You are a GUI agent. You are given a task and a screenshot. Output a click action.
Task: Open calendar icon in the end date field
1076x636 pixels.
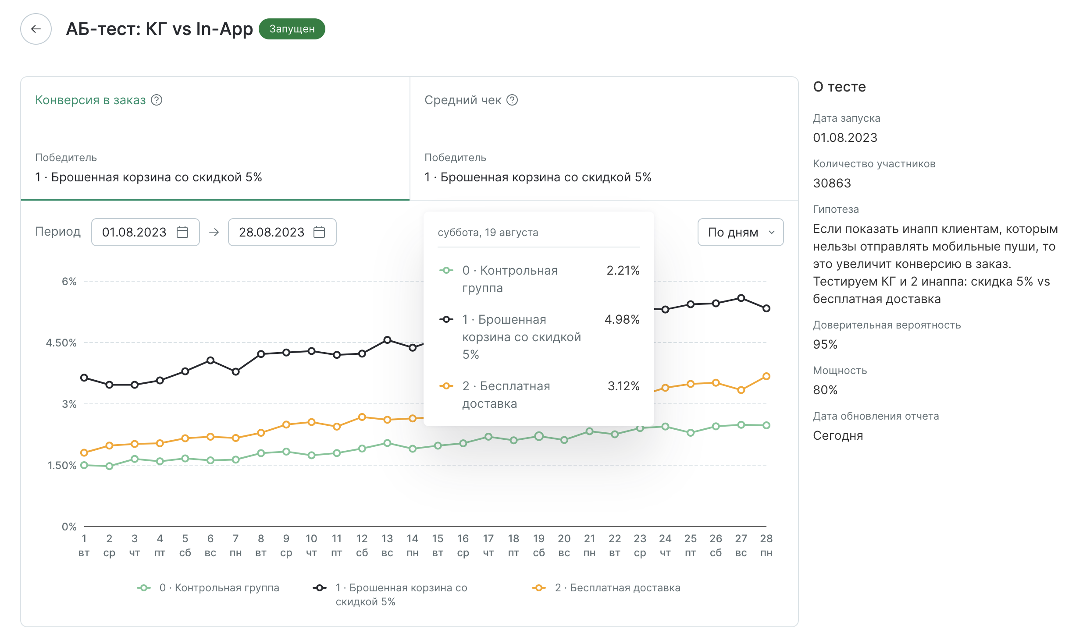coord(319,232)
